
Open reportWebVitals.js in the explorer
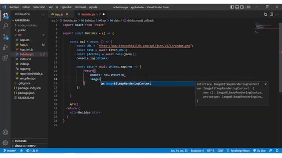[x=30, y=74]
